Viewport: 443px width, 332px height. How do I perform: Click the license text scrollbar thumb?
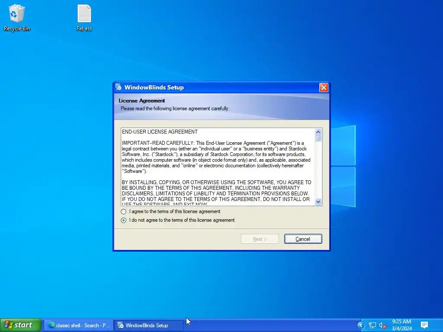(318, 138)
